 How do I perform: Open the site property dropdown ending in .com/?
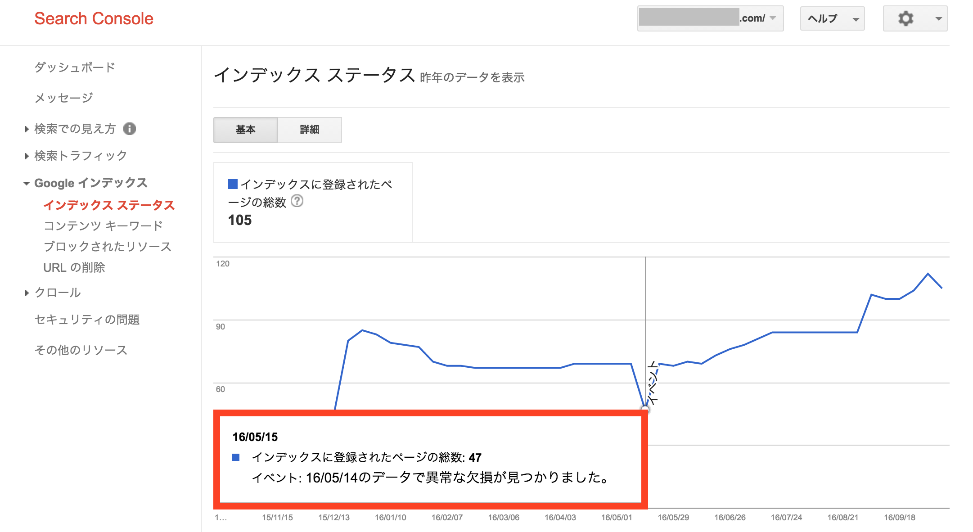pyautogui.click(x=710, y=18)
